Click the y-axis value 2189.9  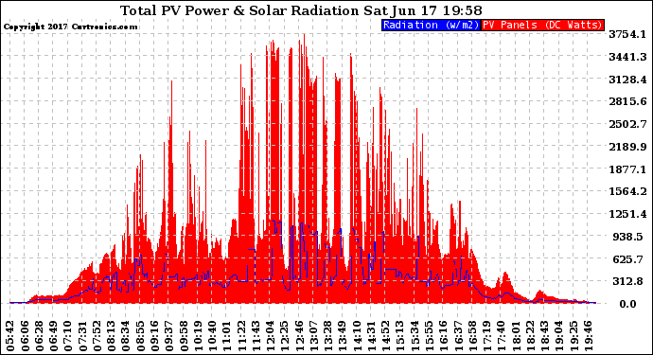point(627,147)
